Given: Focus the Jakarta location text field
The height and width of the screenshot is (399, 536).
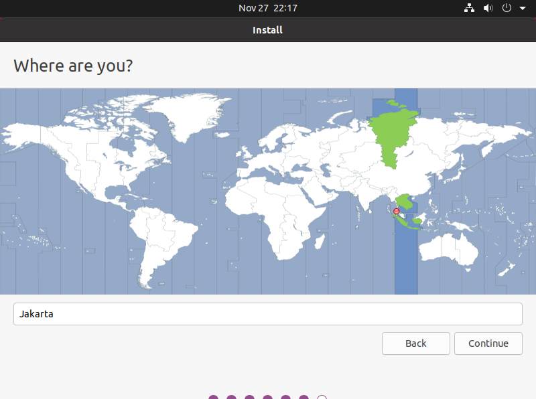Looking at the screenshot, I should pos(267,314).
